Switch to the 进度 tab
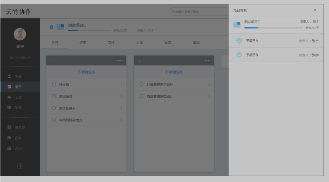329x182 pixels. click(83, 42)
